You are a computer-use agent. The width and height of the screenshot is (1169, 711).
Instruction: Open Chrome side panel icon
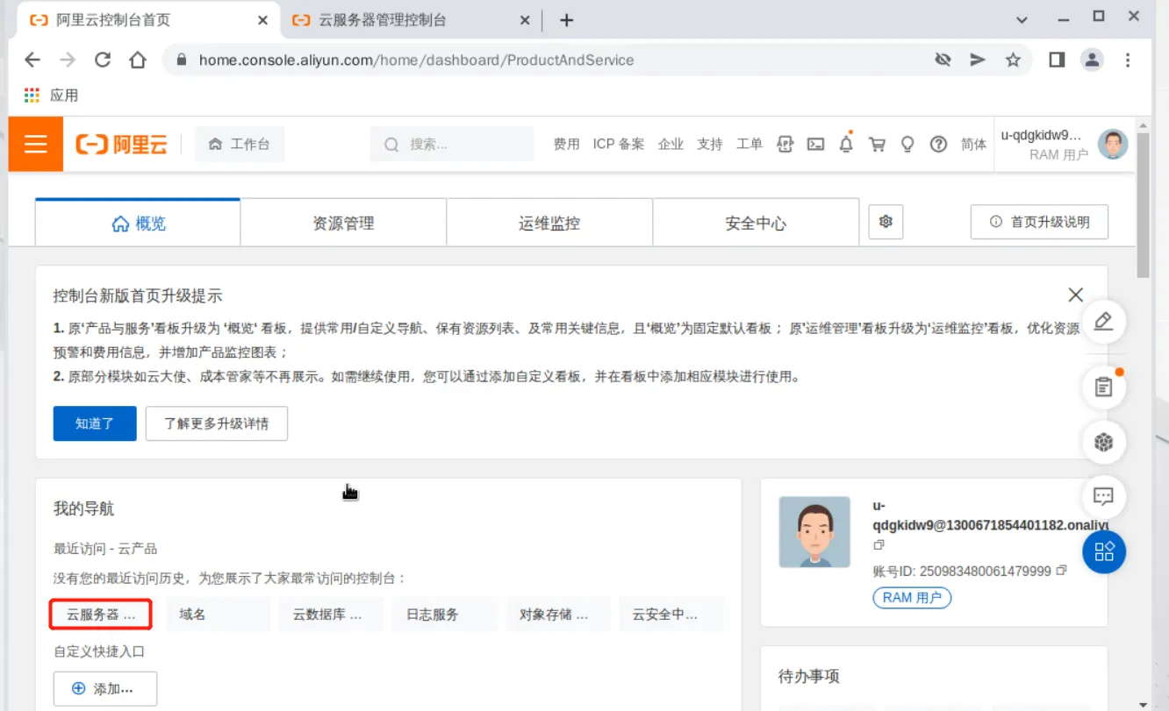coord(1057,60)
